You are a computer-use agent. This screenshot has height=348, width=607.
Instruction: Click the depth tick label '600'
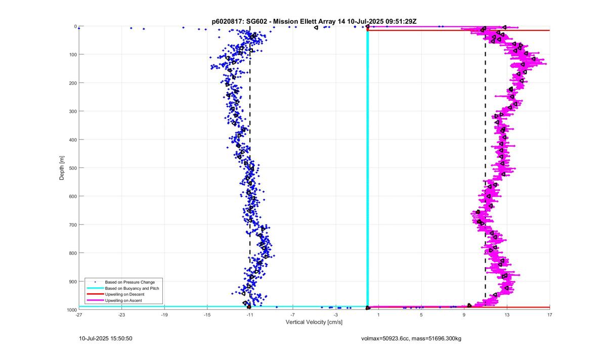(72, 196)
